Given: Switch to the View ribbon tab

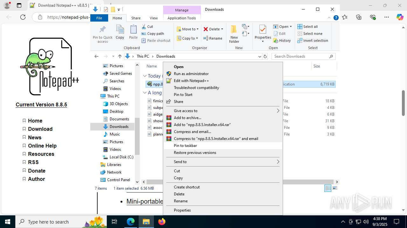Looking at the screenshot, I should pyautogui.click(x=154, y=18).
